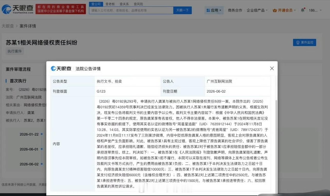Viewport: 330px width, 196px height.
Task: Click the 法院公告详情 dialog title
Action: click(x=88, y=69)
